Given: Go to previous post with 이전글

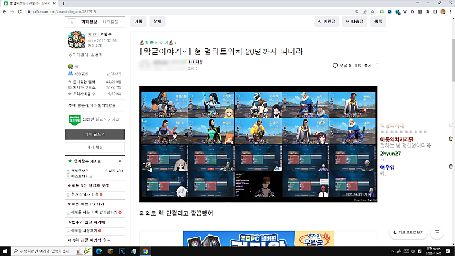Looking at the screenshot, I should 326,22.
